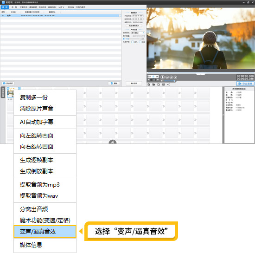Click the small marker at video row end
This screenshot has width=255, height=253.
coord(120,16)
